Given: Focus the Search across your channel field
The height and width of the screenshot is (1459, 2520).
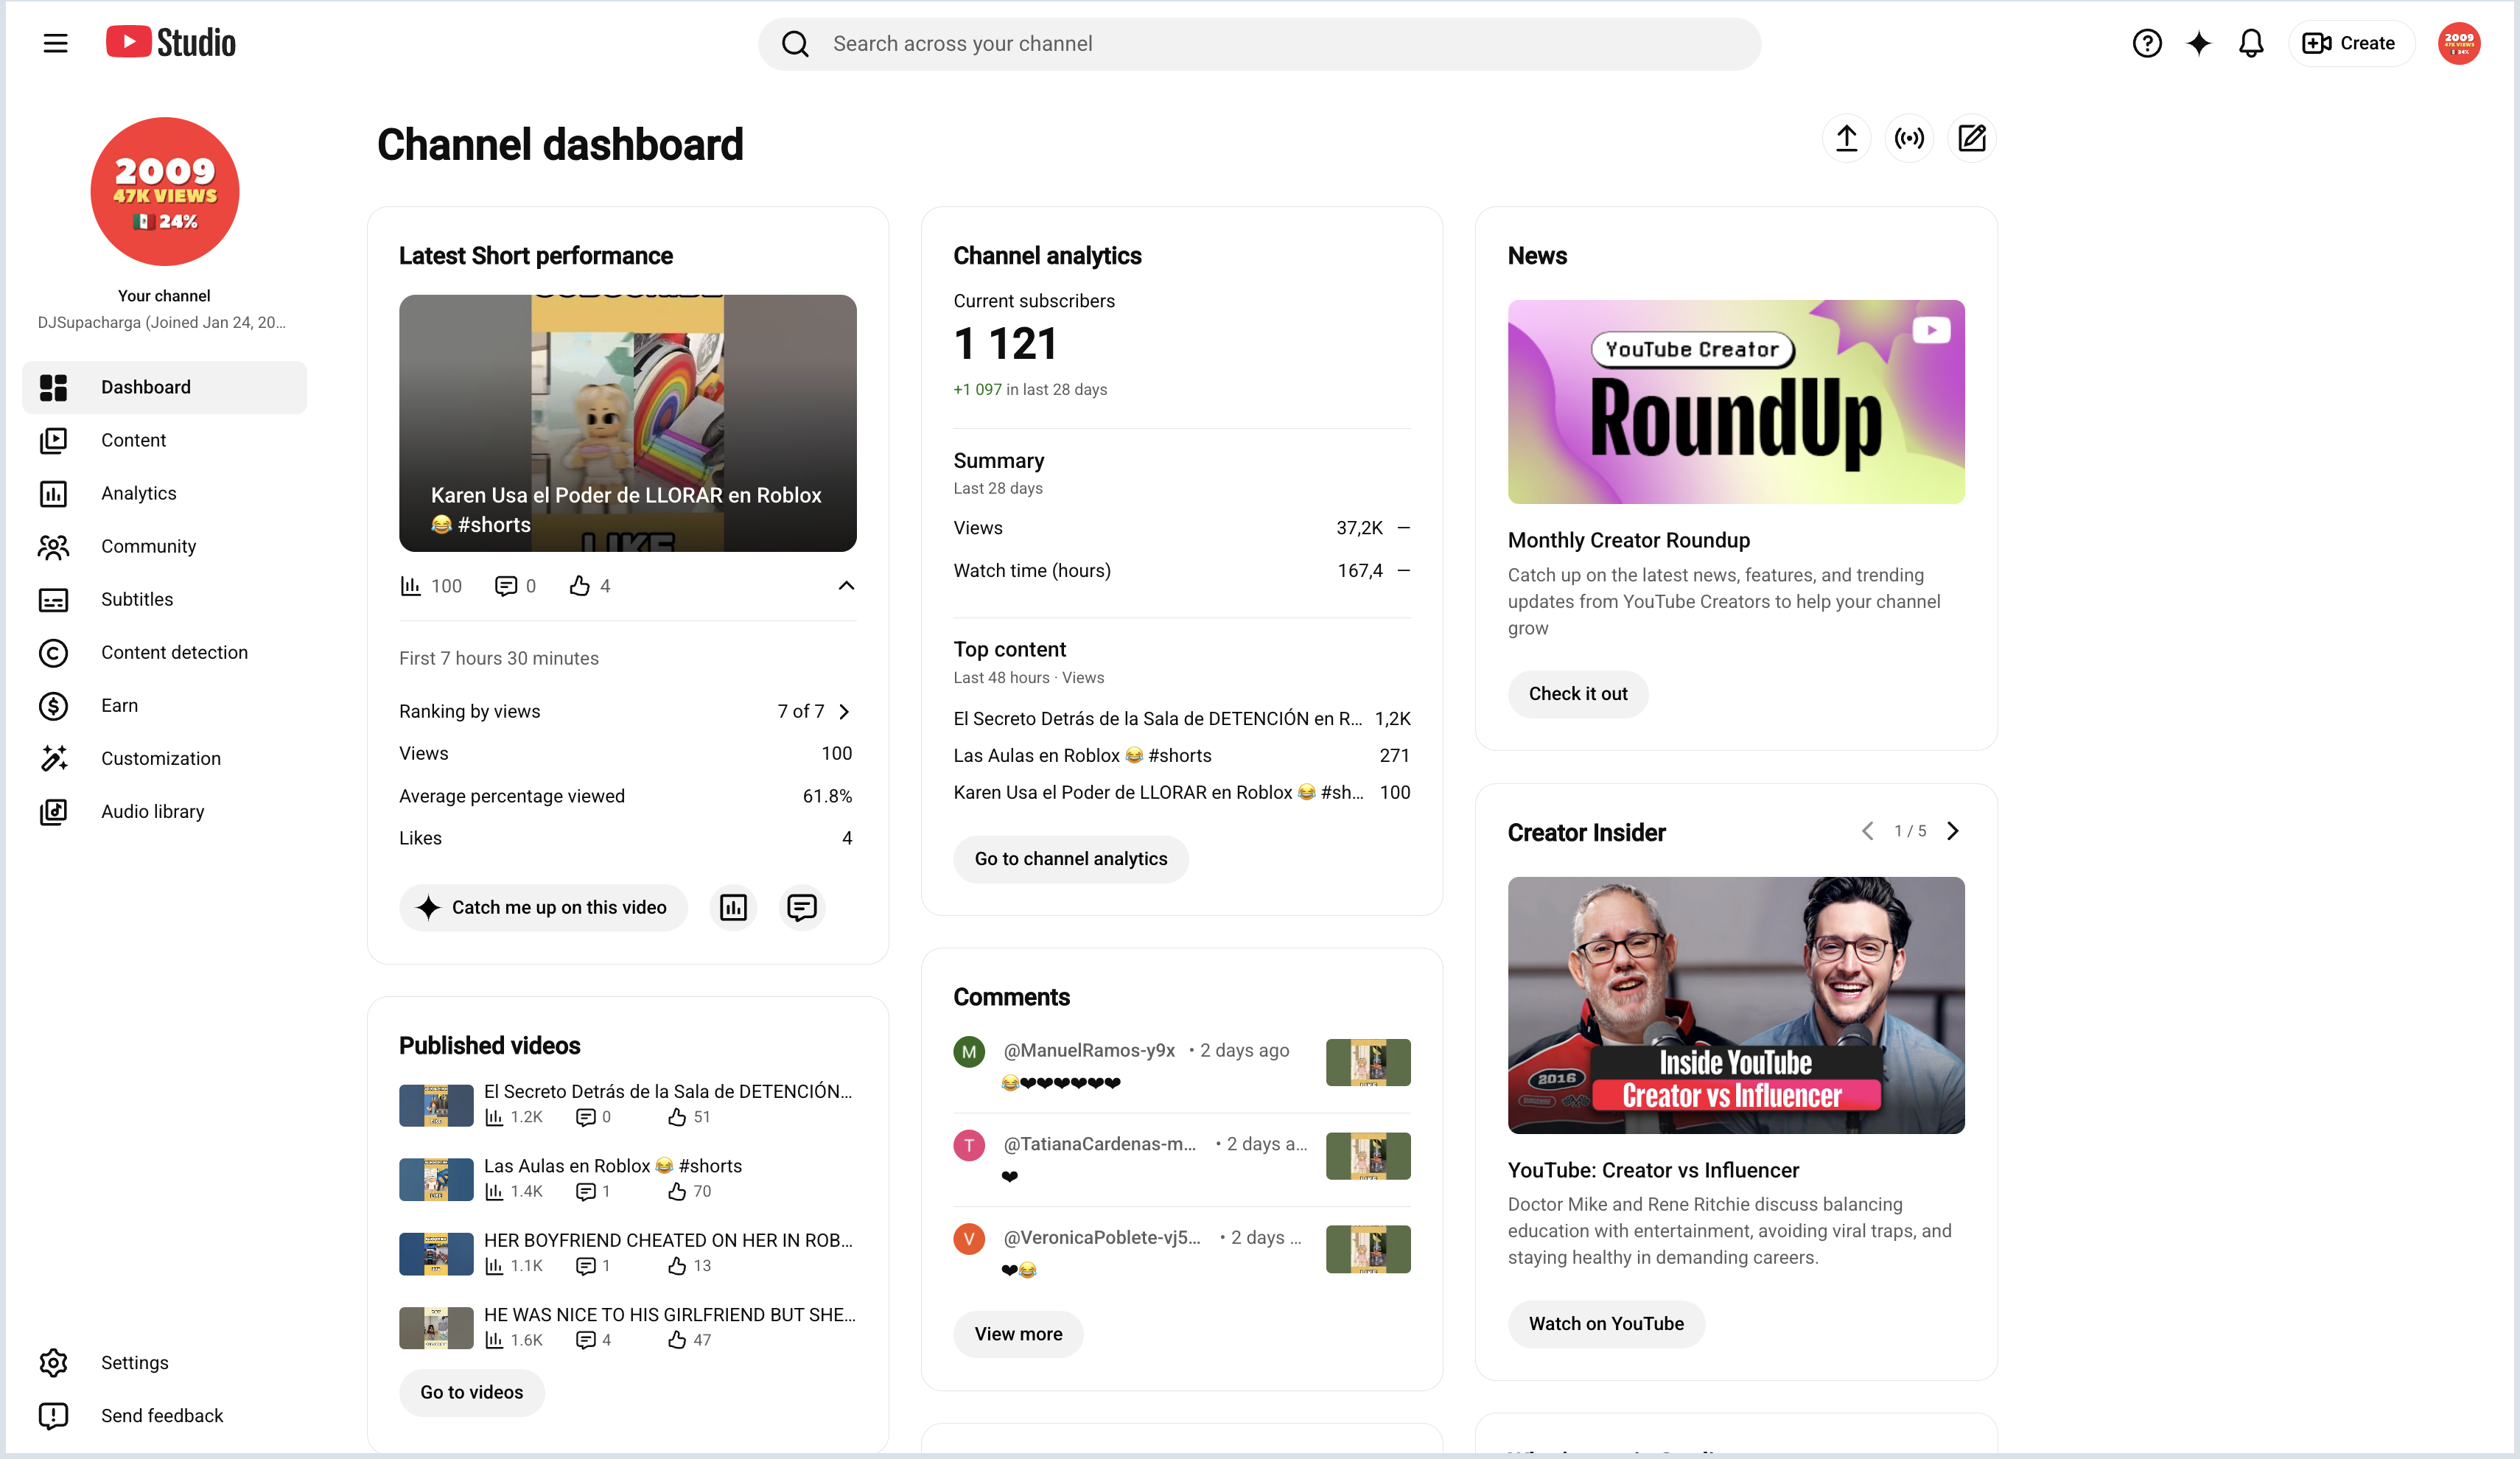Looking at the screenshot, I should pyautogui.click(x=1259, y=44).
